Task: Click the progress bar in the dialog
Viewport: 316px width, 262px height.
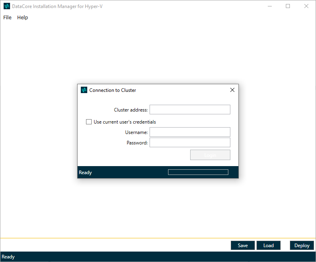Action: pyautogui.click(x=198, y=172)
